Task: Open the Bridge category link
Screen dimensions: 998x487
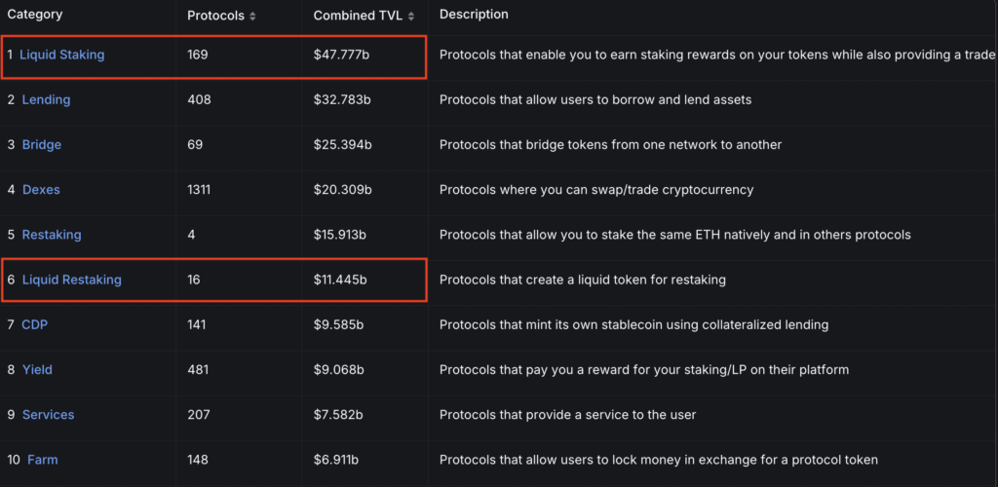Action: point(41,145)
